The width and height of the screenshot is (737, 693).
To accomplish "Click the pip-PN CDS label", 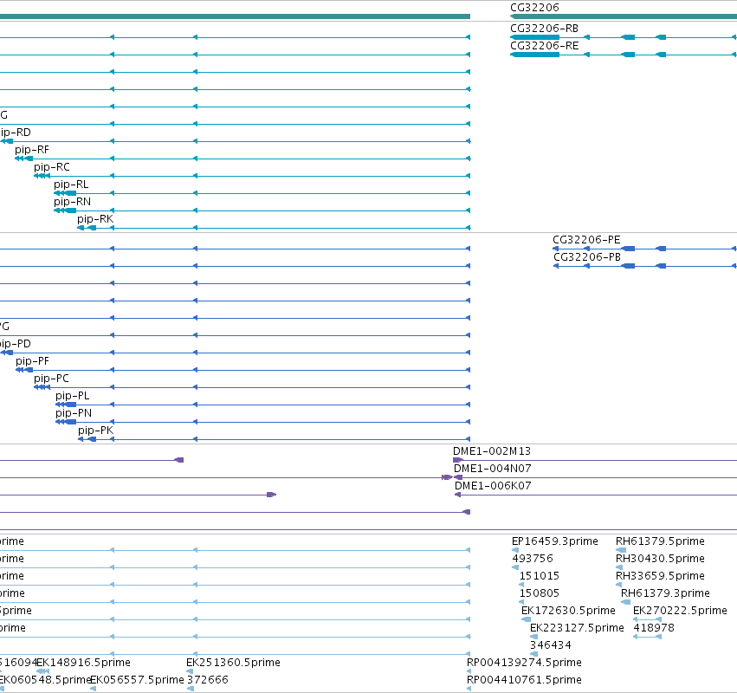I will (x=74, y=413).
